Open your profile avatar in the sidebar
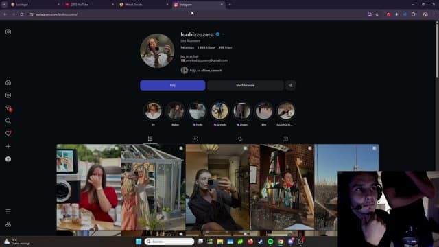Screen dimensions: 439x247 pyautogui.click(x=8, y=159)
